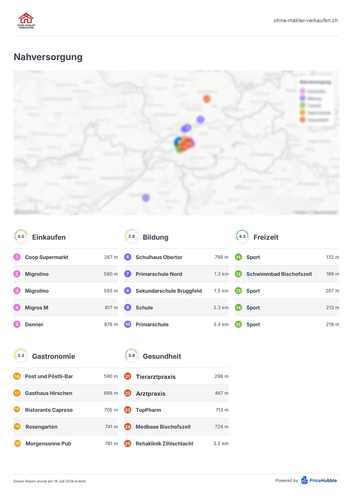This screenshot has height=500, width=353.
Task: Select the Gesundheit category heading
Action: click(x=162, y=356)
